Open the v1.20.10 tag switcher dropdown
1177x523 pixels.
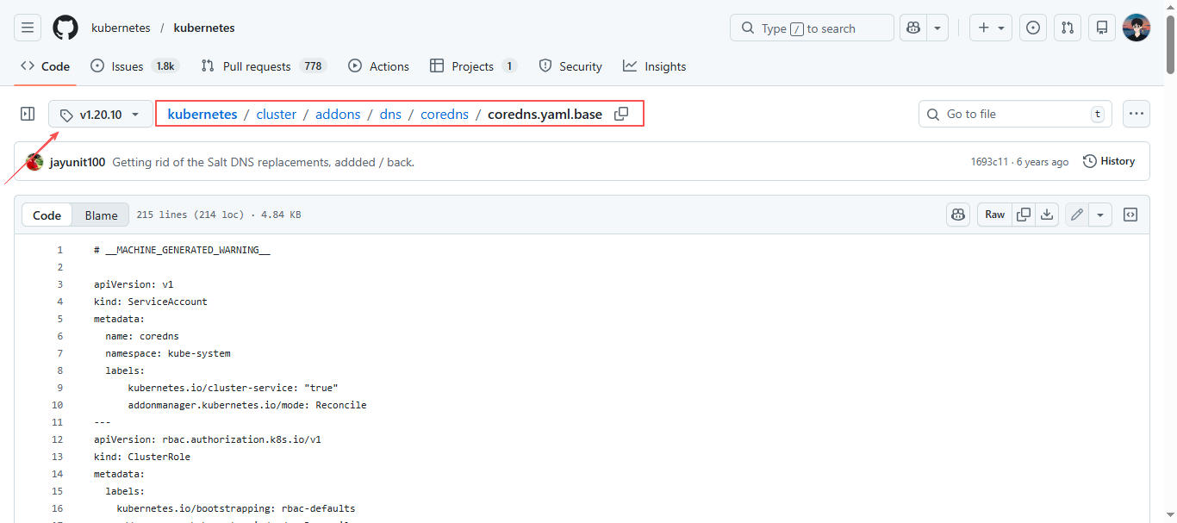click(x=101, y=114)
